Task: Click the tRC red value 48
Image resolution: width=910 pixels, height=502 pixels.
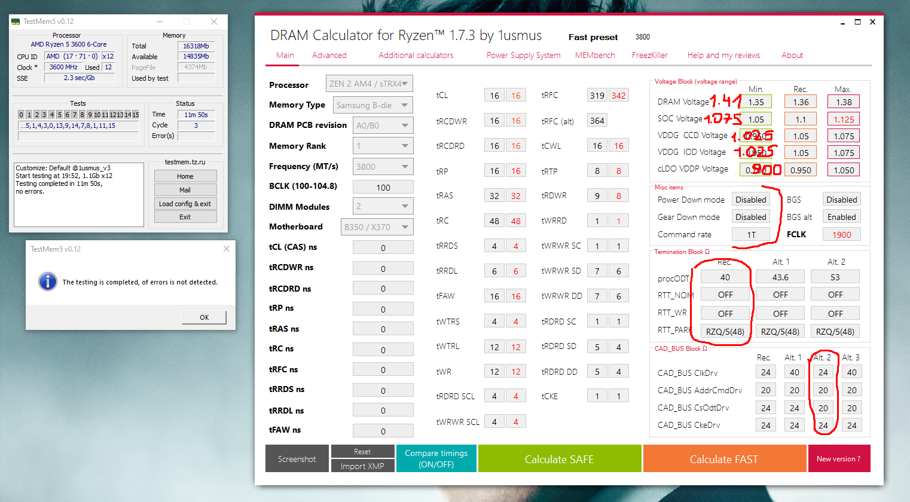Action: pos(516,221)
